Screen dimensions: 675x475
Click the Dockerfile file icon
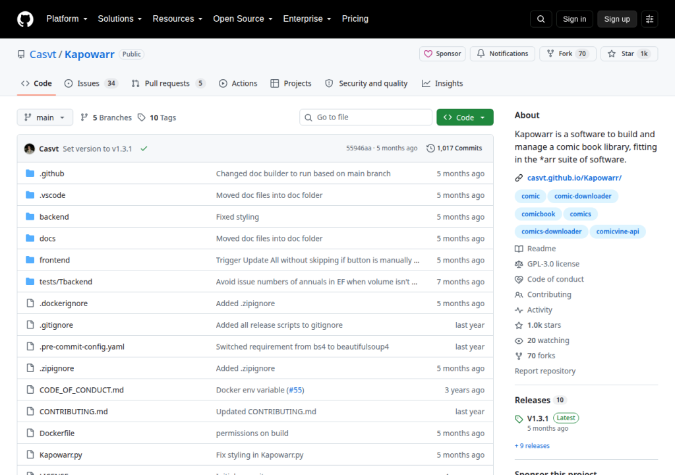30,433
